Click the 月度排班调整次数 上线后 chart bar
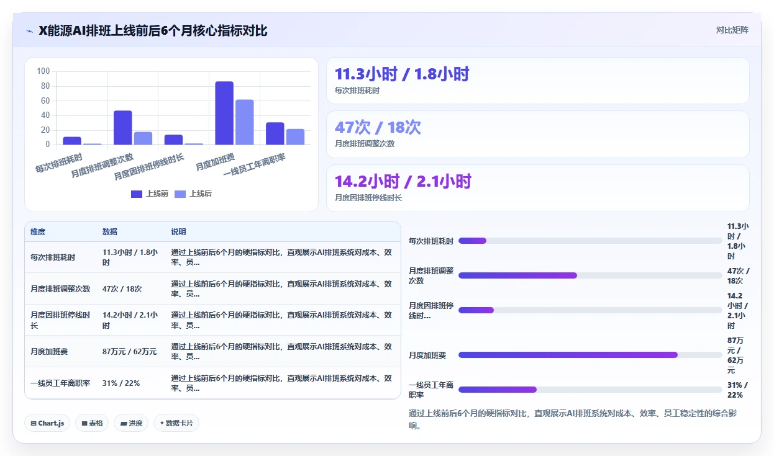Screen dimensions: 774x456 [143, 138]
